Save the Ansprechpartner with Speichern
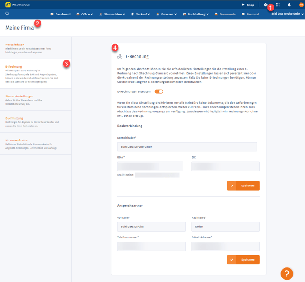The width and height of the screenshot is (305, 282). (244, 259)
